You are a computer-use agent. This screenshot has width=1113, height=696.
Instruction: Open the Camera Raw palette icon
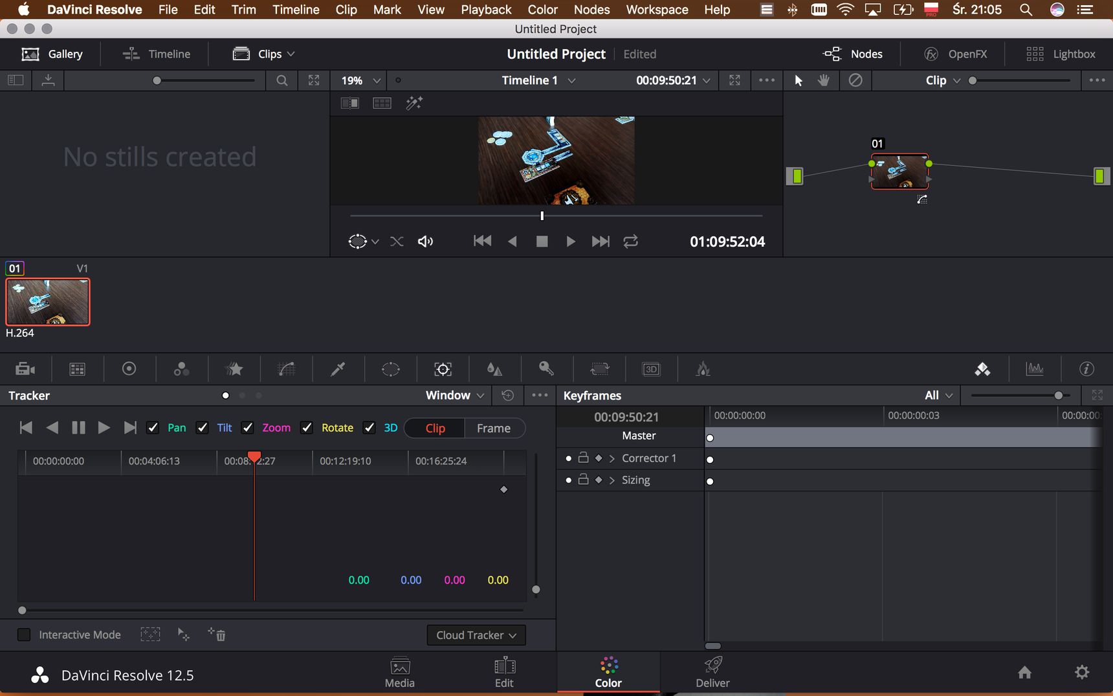click(x=25, y=369)
